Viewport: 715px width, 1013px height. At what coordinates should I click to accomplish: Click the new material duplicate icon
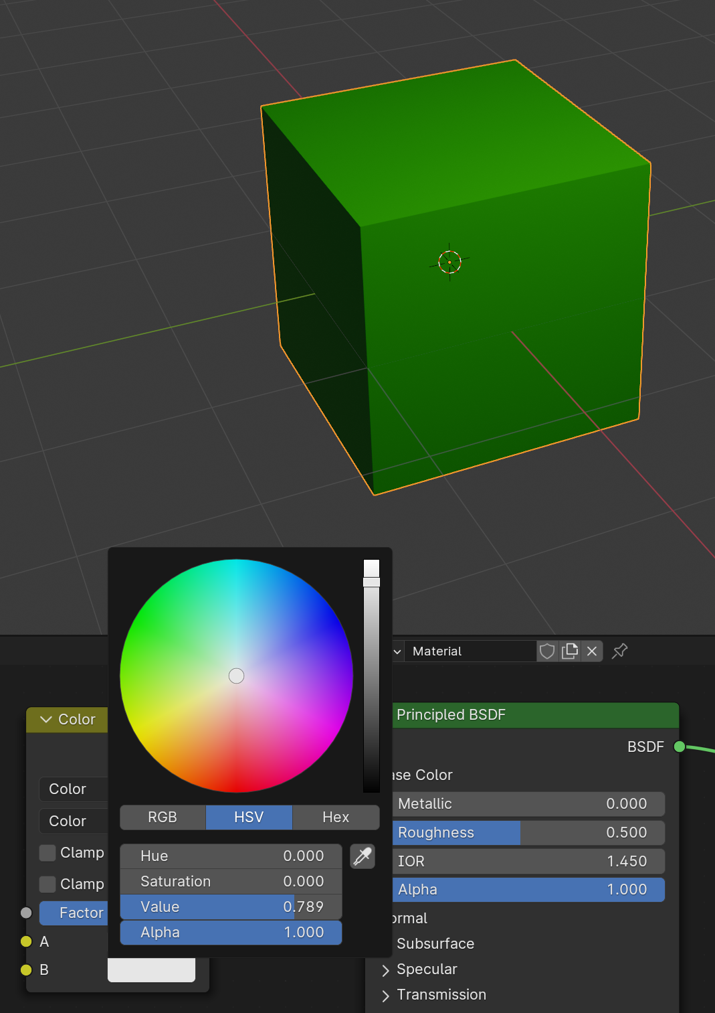570,651
